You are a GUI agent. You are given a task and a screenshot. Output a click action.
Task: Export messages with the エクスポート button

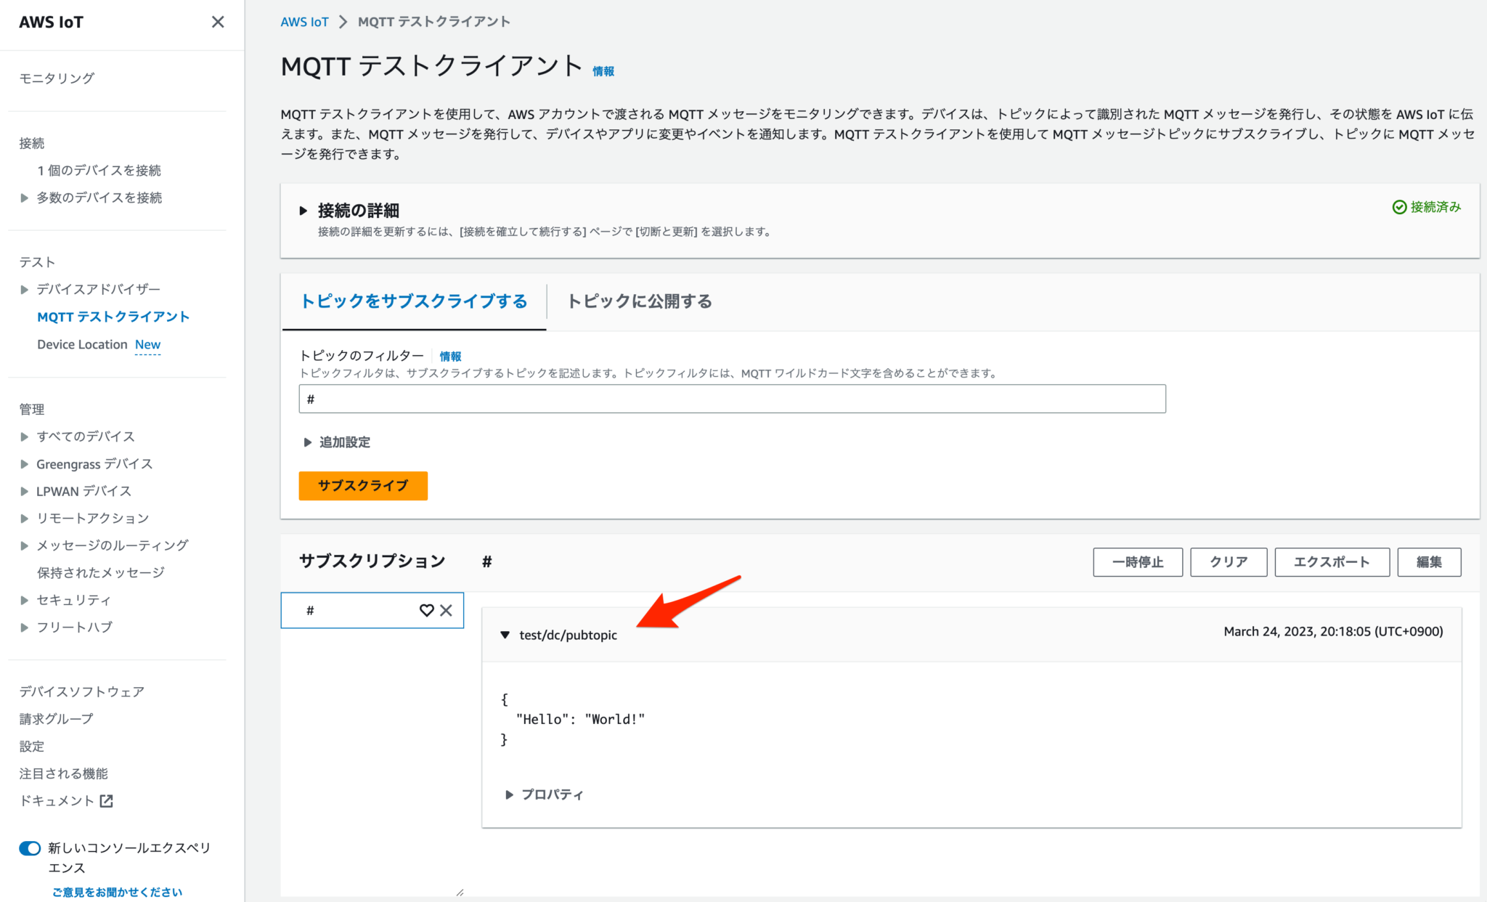tap(1332, 561)
